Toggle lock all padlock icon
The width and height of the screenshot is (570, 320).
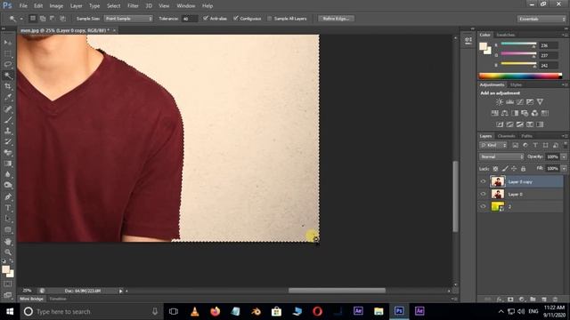pyautogui.click(x=523, y=169)
